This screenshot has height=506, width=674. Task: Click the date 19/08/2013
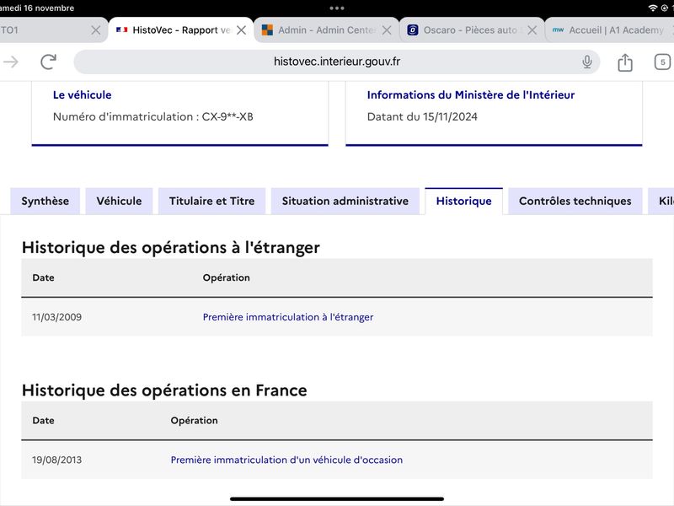[56, 460]
